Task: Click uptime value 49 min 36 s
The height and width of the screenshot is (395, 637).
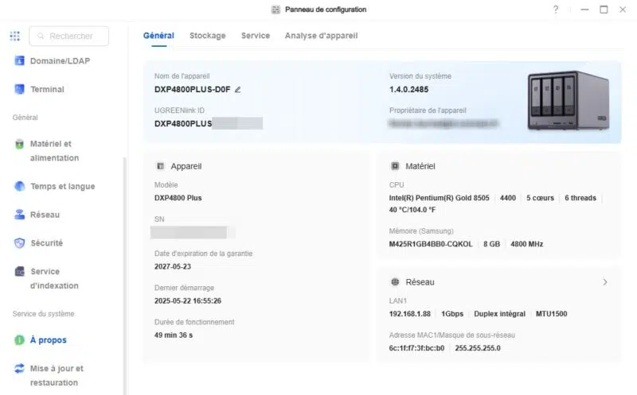Action: point(174,335)
